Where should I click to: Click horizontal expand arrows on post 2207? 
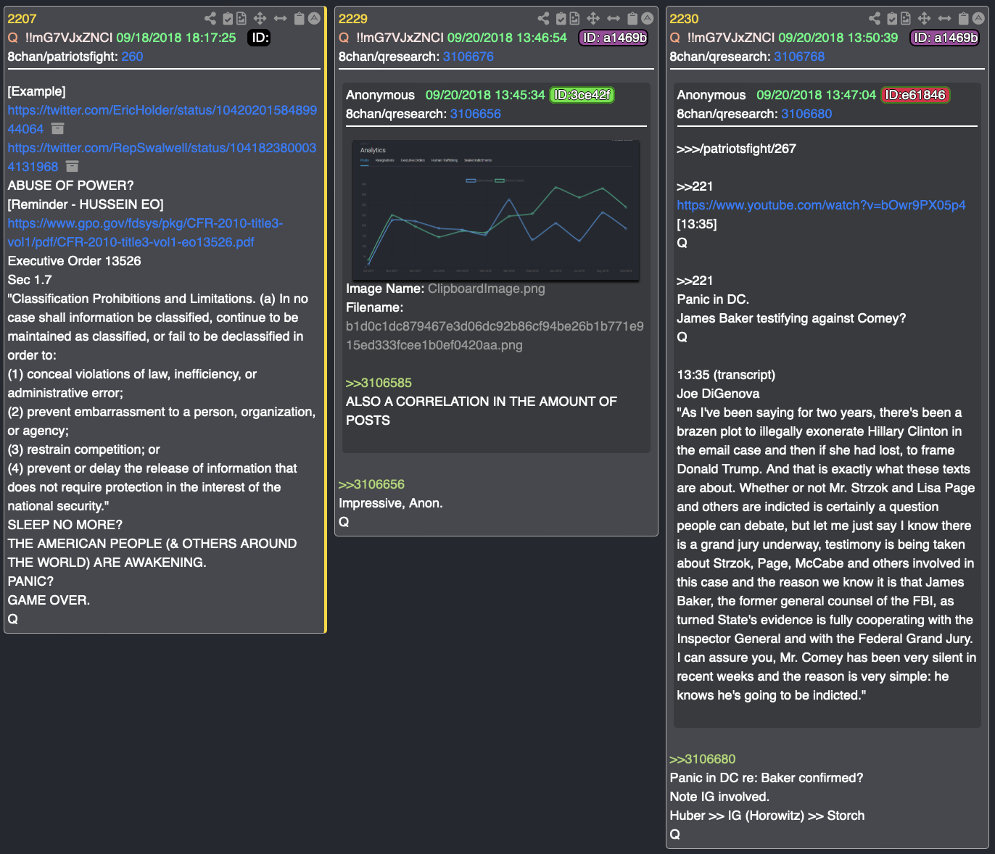[x=280, y=19]
